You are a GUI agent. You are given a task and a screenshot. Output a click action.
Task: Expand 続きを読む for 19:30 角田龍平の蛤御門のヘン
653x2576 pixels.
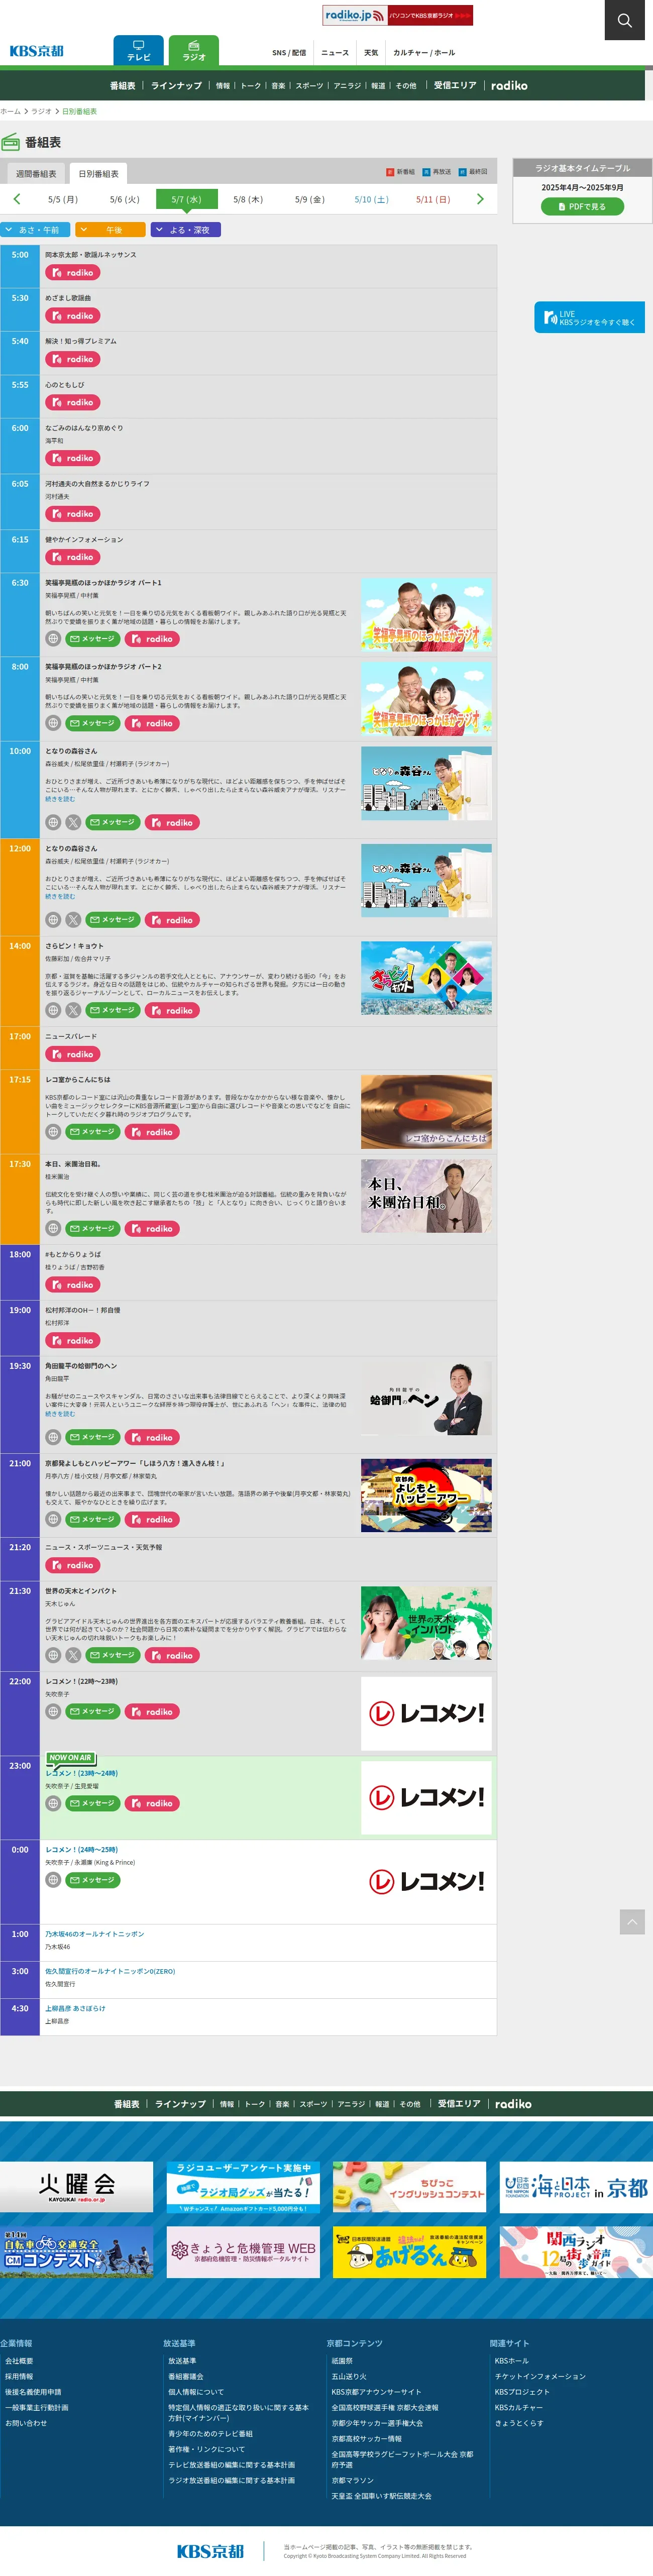pos(60,1414)
